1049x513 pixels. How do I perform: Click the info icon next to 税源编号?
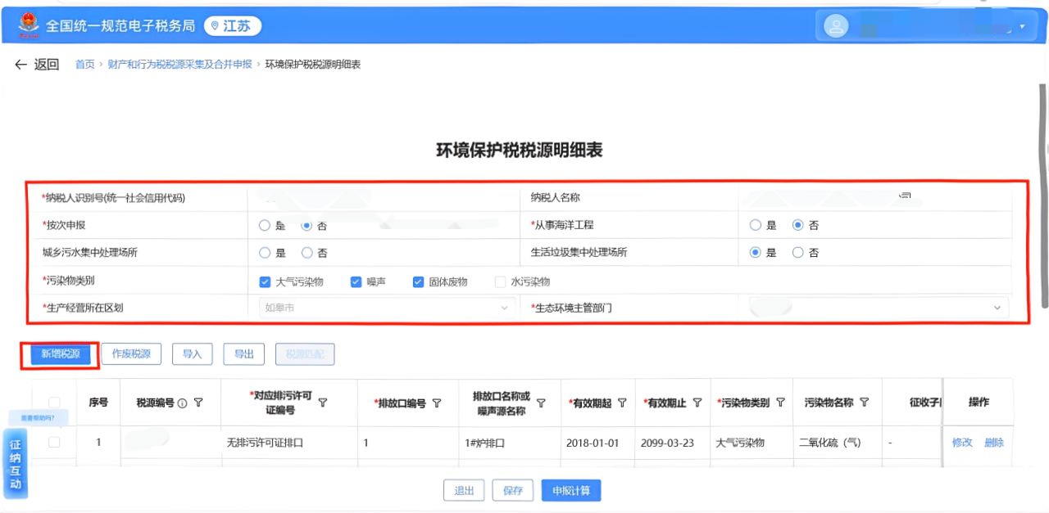pos(182,403)
